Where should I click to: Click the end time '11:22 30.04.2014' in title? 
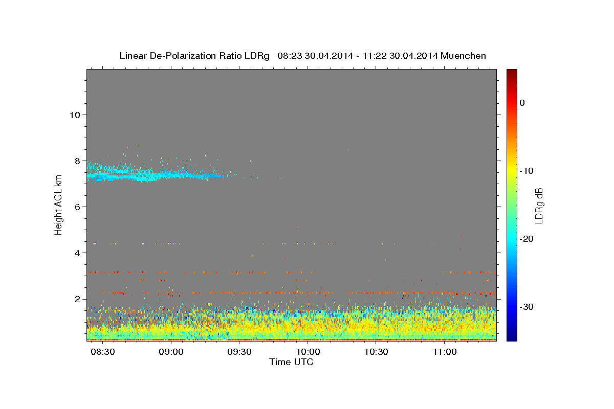(x=400, y=56)
